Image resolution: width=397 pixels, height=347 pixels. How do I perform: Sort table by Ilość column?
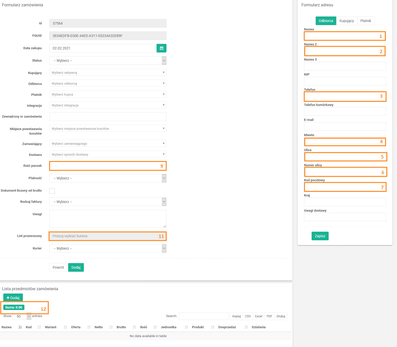coord(144,327)
